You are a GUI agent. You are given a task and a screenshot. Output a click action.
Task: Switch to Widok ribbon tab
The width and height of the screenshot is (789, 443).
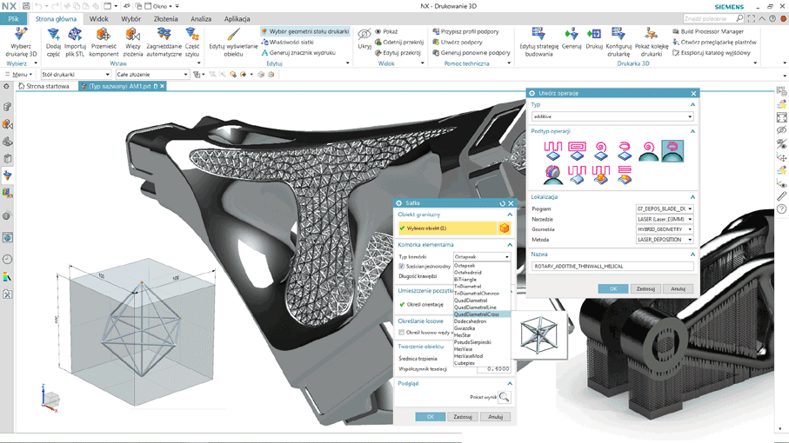(x=98, y=18)
